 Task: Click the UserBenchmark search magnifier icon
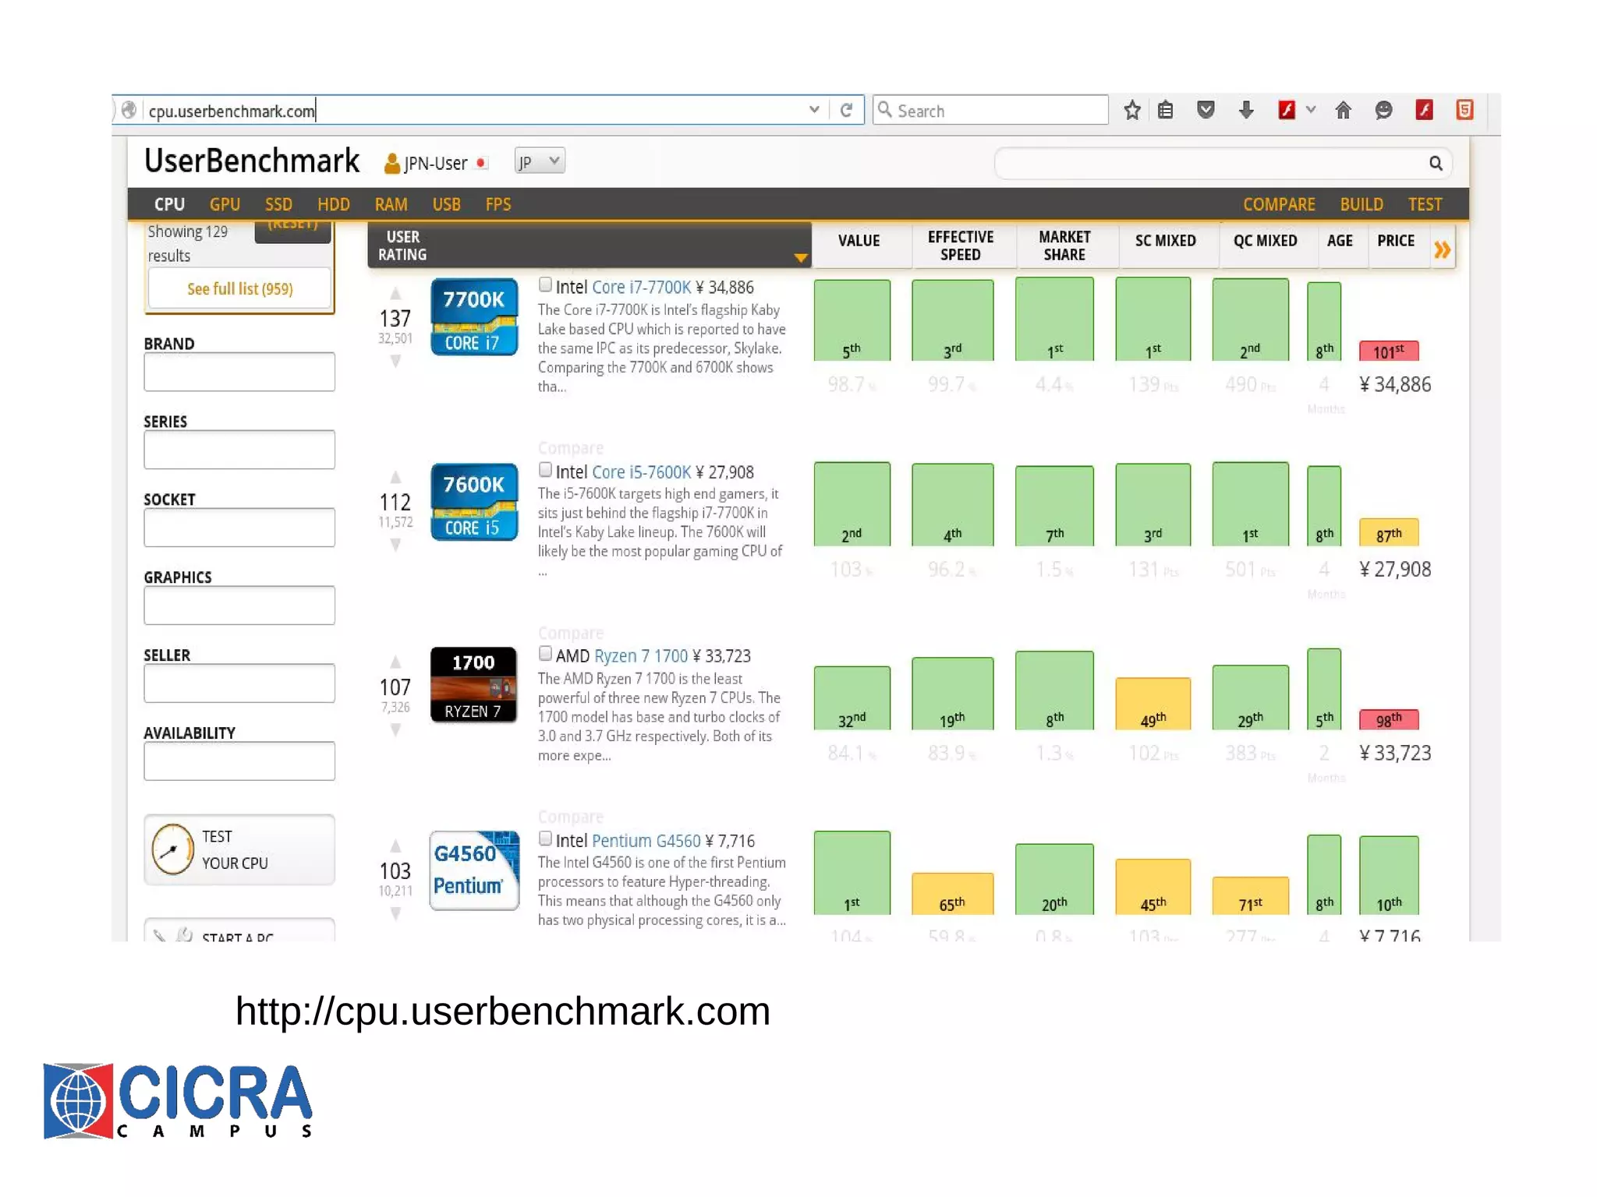coord(1436,163)
